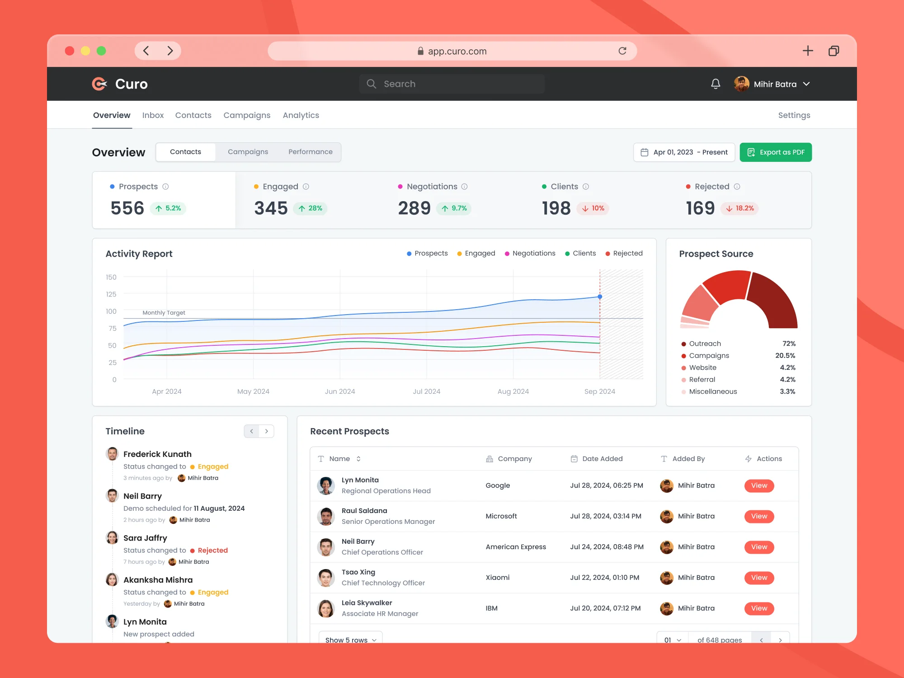The height and width of the screenshot is (678, 904).
Task: Go to next Timeline entries arrow
Action: point(267,431)
